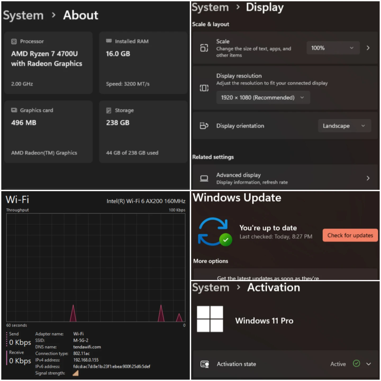Click the '60 seconds' graph label
This screenshot has height=381, width=381.
point(17,325)
